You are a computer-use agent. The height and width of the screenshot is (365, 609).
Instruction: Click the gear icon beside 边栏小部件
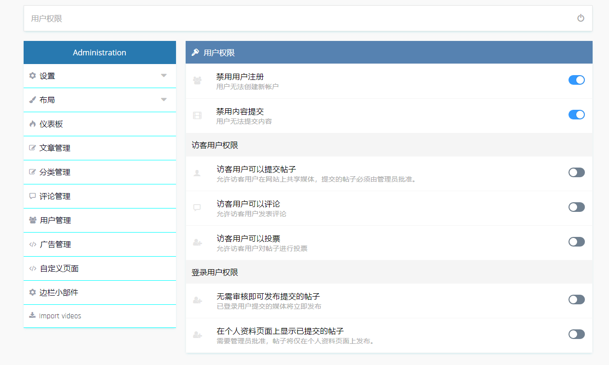[32, 292]
